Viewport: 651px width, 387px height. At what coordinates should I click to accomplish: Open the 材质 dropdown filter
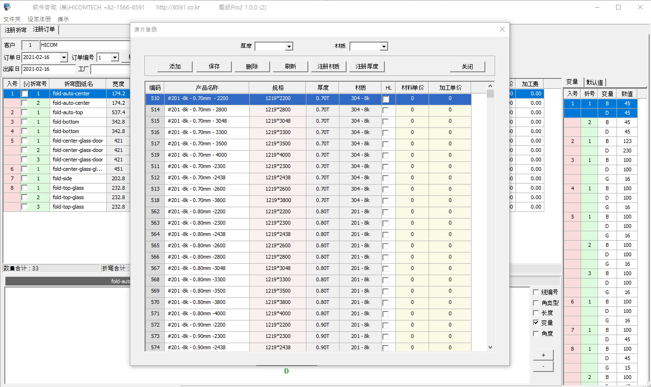(383, 46)
